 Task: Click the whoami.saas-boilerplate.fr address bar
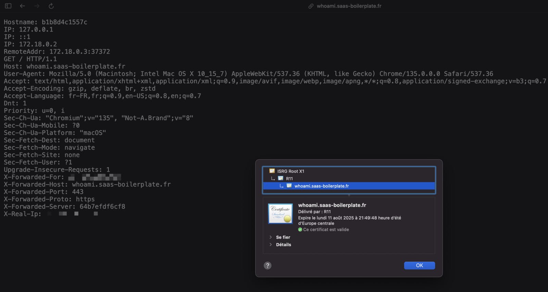(349, 6)
